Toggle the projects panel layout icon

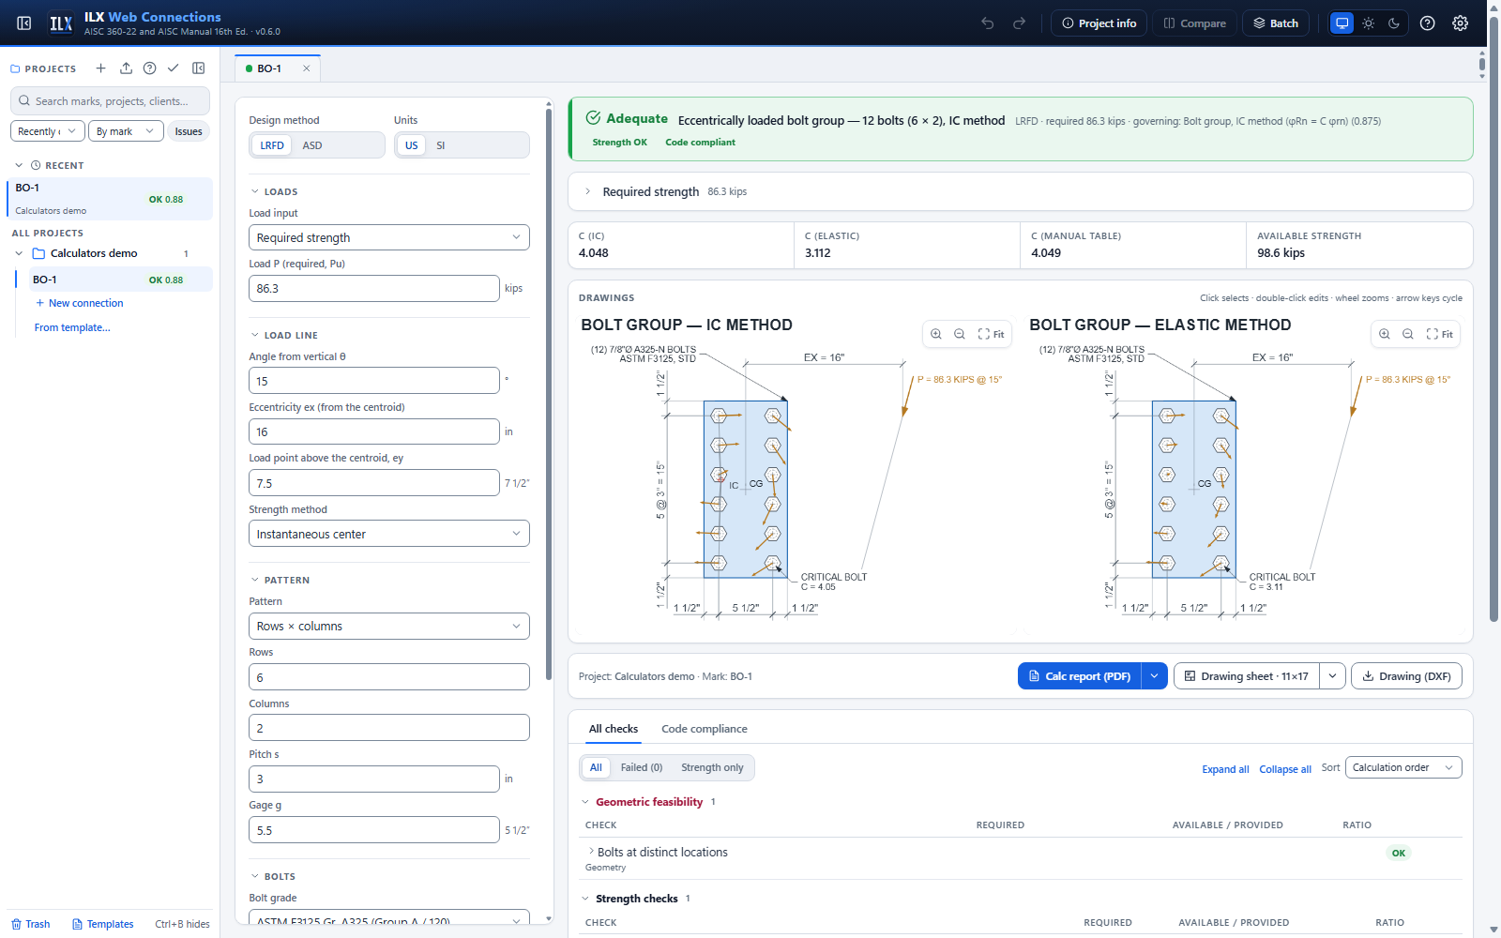coord(199,68)
